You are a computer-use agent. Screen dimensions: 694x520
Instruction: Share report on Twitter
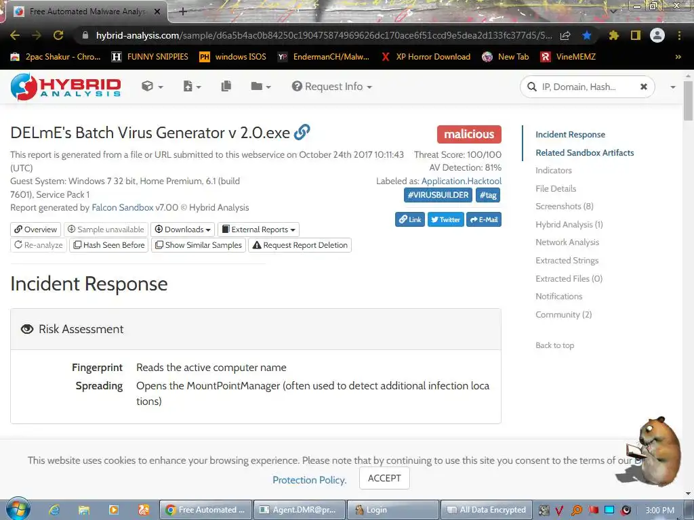click(445, 219)
